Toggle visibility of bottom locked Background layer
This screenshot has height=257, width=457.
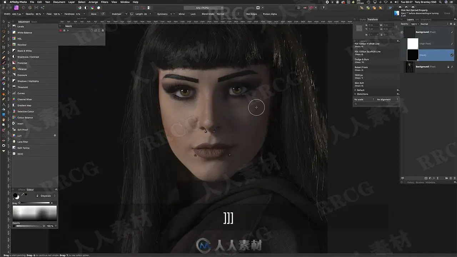(x=452, y=67)
